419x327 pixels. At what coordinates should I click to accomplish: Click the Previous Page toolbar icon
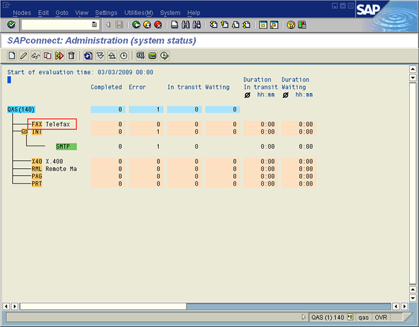[224, 25]
